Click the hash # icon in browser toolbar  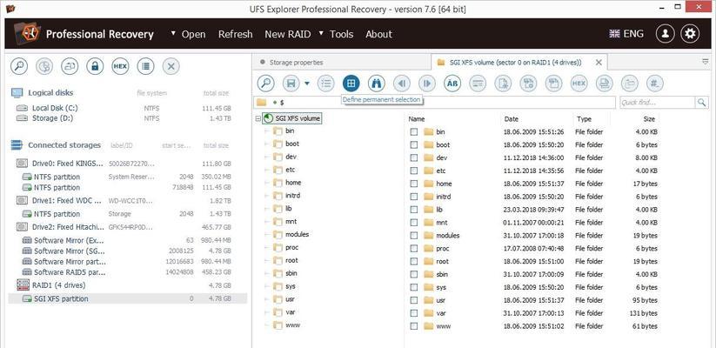pos(655,84)
